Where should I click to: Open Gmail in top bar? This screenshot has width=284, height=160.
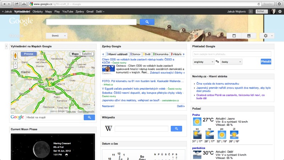click(x=90, y=11)
